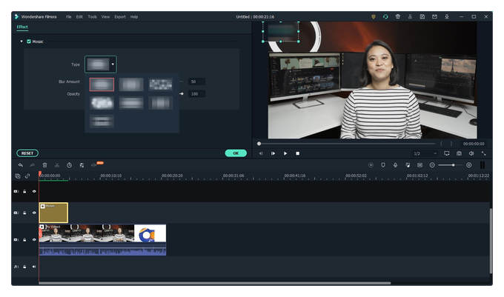Open the preview quality 1/2 dropdown
504x297 pixels.
[425, 153]
